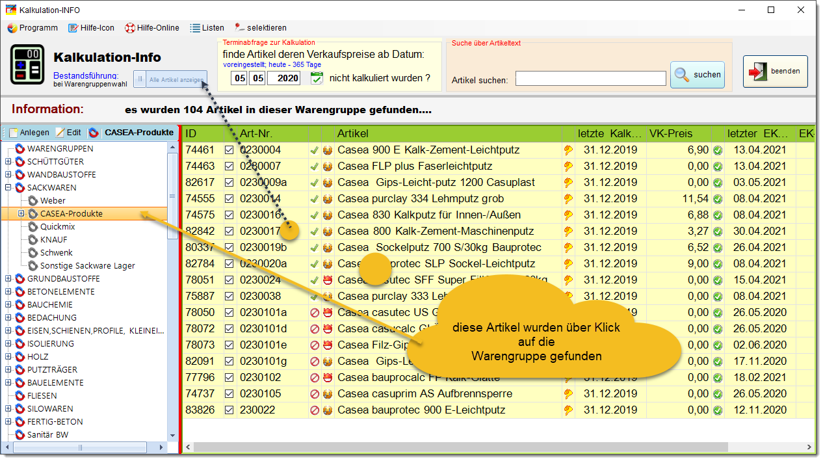This screenshot has height=461, width=823.
Task: Toggle the checkbox for ID 78050
Action: click(229, 313)
